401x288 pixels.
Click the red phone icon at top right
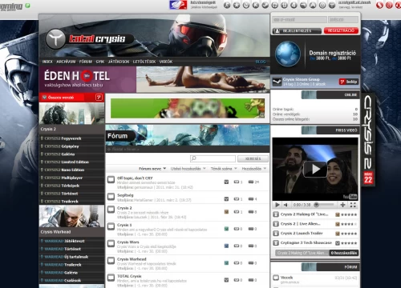click(x=379, y=5)
